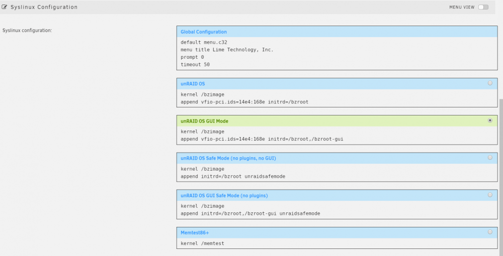Click the edit icon beside Syslinux Configuration
Screen dimensions: 503x256
tap(4, 7)
